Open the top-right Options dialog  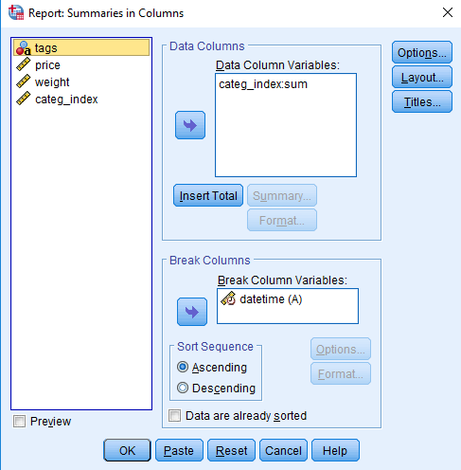[x=422, y=52]
